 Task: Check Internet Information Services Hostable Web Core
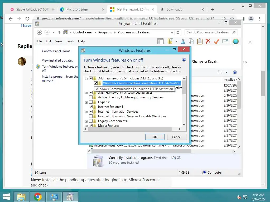pyautogui.click(x=91, y=116)
